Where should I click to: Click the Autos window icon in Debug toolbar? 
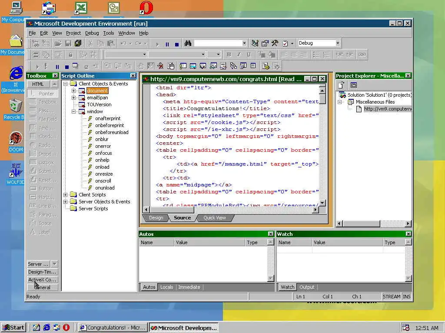[x=193, y=66]
